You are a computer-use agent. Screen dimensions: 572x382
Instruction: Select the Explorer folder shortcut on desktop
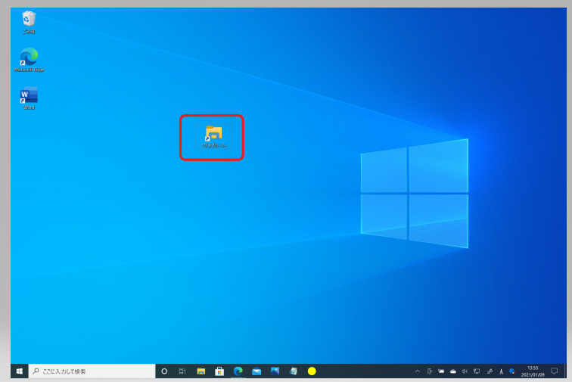pos(213,135)
